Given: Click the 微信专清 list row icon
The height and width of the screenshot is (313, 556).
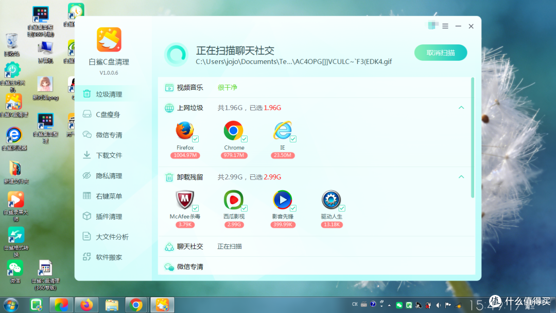Looking at the screenshot, I should tap(169, 267).
